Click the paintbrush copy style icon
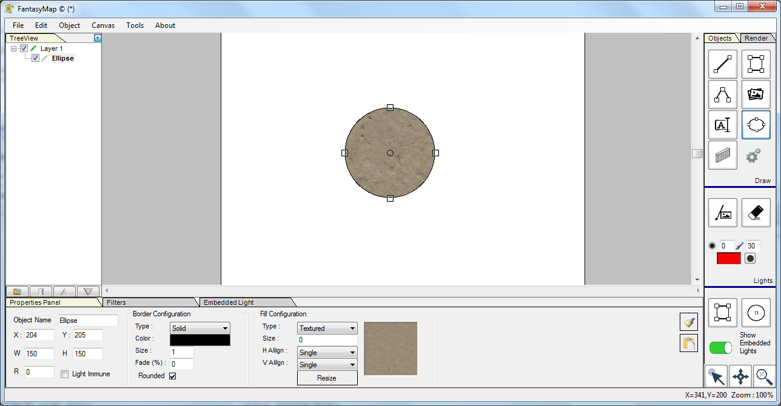This screenshot has height=406, width=781. pos(689,322)
